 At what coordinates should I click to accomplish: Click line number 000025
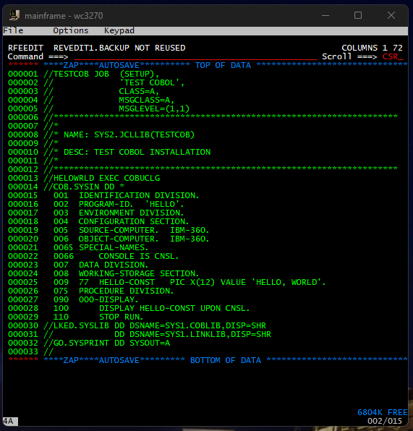23,282
